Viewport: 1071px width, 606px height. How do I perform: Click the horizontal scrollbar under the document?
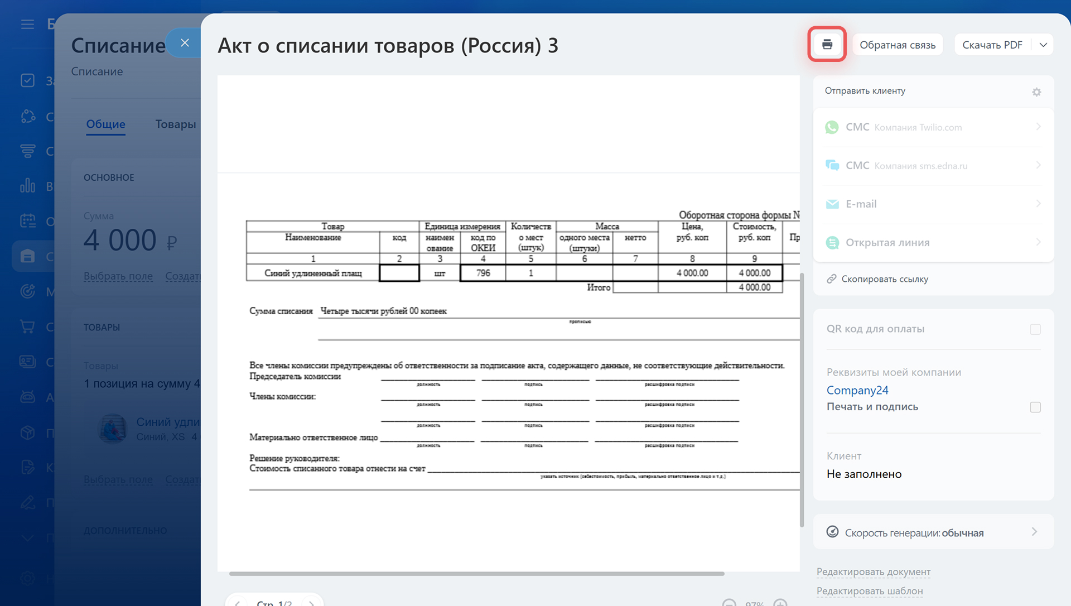(476, 574)
